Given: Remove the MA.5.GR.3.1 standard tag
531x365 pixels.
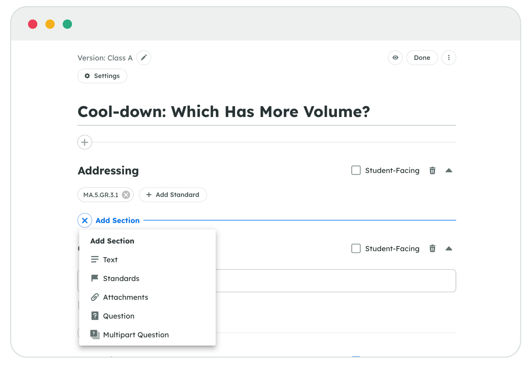Looking at the screenshot, I should [126, 195].
